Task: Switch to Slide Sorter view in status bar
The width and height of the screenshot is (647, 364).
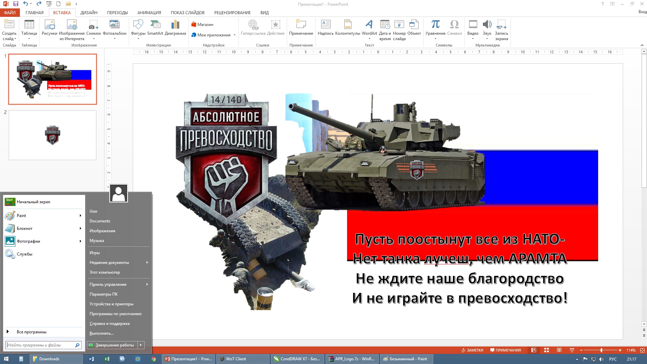Action: coord(547,350)
